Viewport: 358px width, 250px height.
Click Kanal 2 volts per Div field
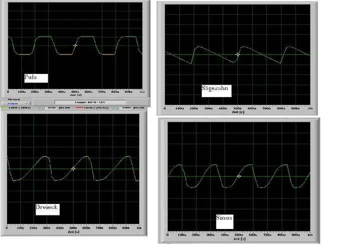point(125,107)
